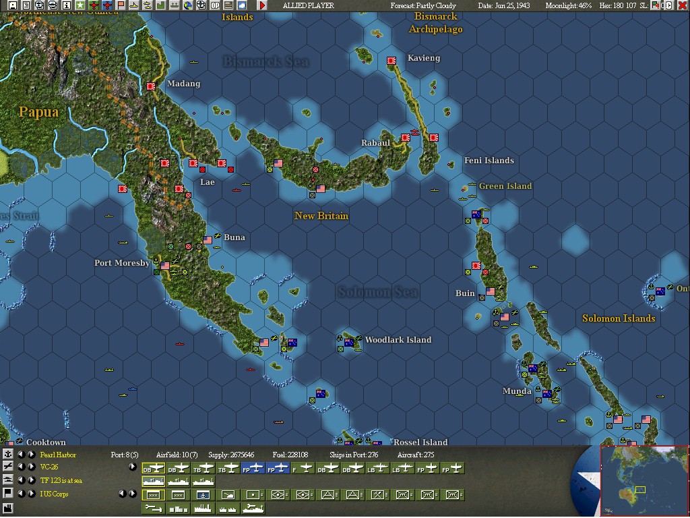Open the weather cloud icon
The image size is (690, 518).
click(242, 5)
